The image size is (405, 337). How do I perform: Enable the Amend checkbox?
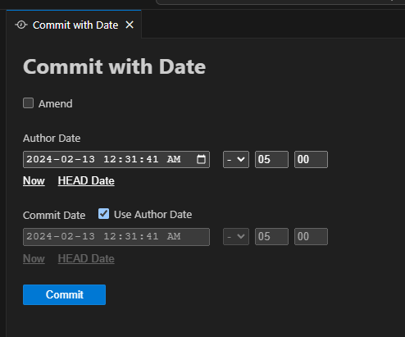coord(28,103)
